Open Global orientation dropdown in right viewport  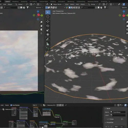93,4
